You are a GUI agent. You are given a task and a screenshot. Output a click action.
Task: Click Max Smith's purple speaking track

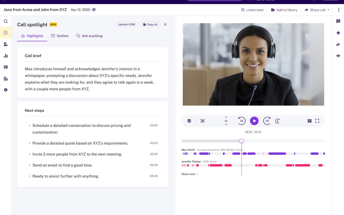pyautogui.click(x=253, y=154)
